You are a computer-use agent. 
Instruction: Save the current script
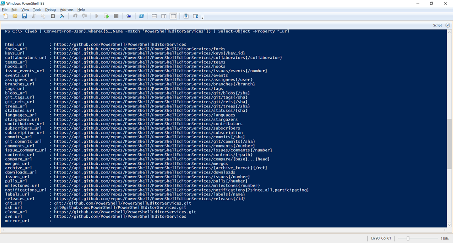pos(25,16)
